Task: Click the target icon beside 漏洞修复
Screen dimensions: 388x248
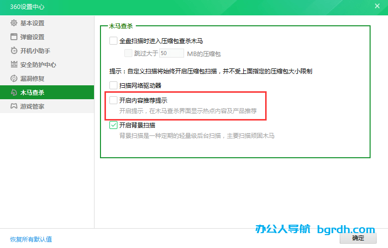Action: (x=14, y=78)
